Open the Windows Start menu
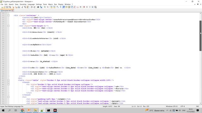The height and width of the screenshot is (113, 202). pyautogui.click(x=3, y=110)
